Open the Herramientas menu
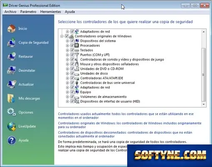The image size is (212, 167). click(x=51, y=12)
